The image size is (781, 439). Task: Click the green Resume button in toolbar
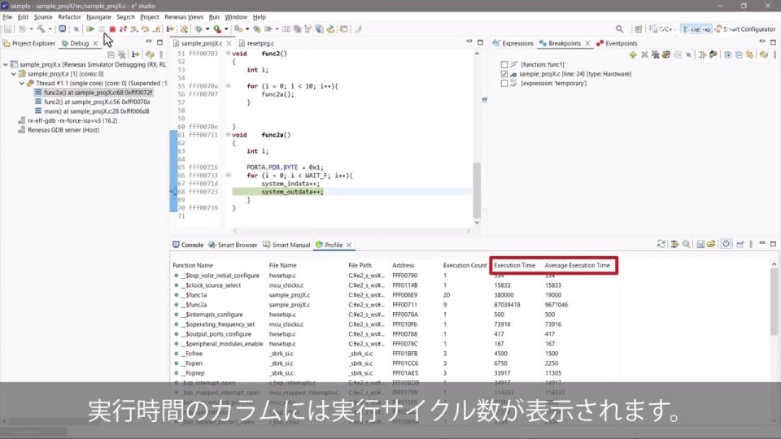pos(90,28)
